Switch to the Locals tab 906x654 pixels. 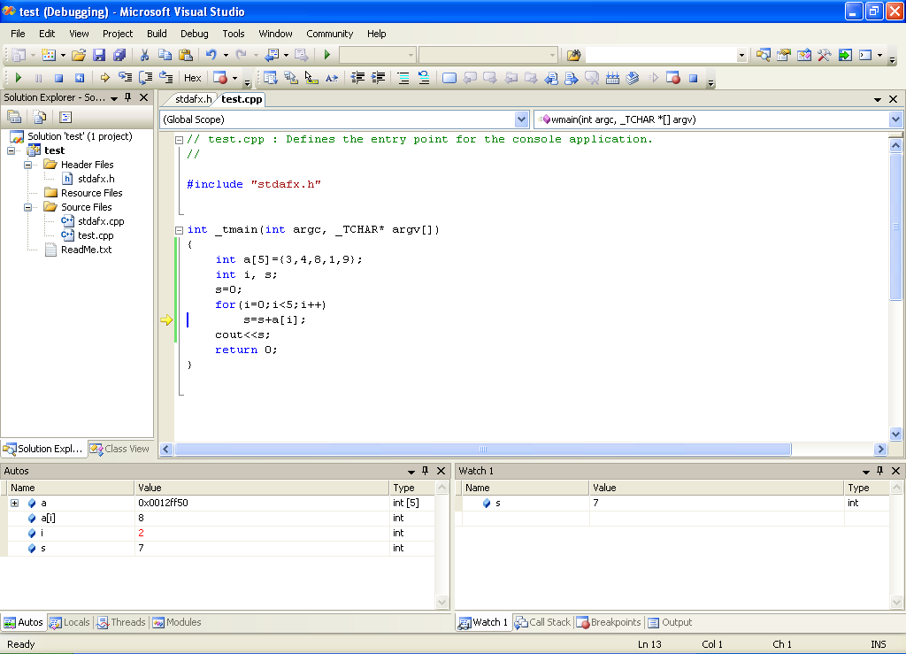pos(70,622)
